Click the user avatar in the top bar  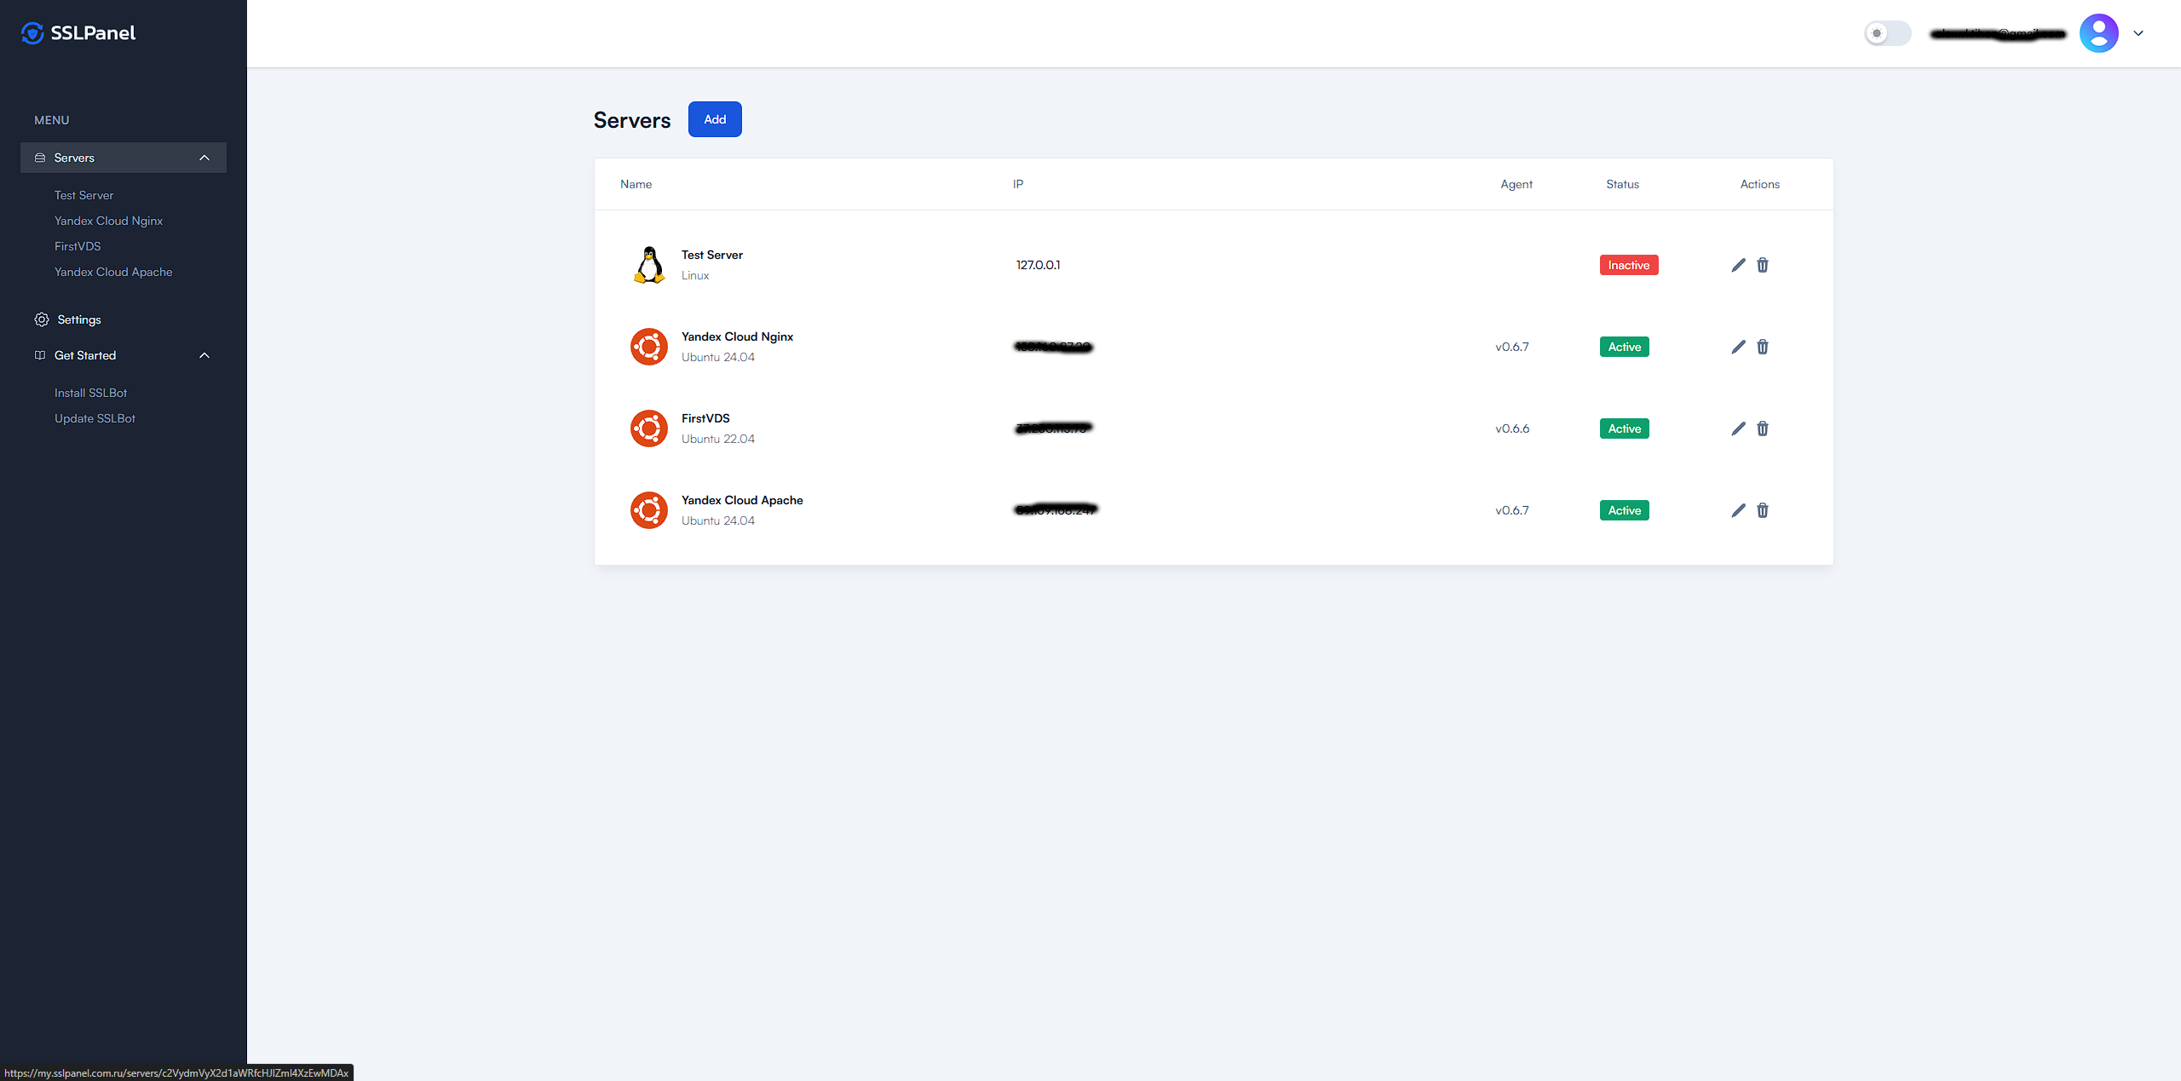(x=2098, y=32)
